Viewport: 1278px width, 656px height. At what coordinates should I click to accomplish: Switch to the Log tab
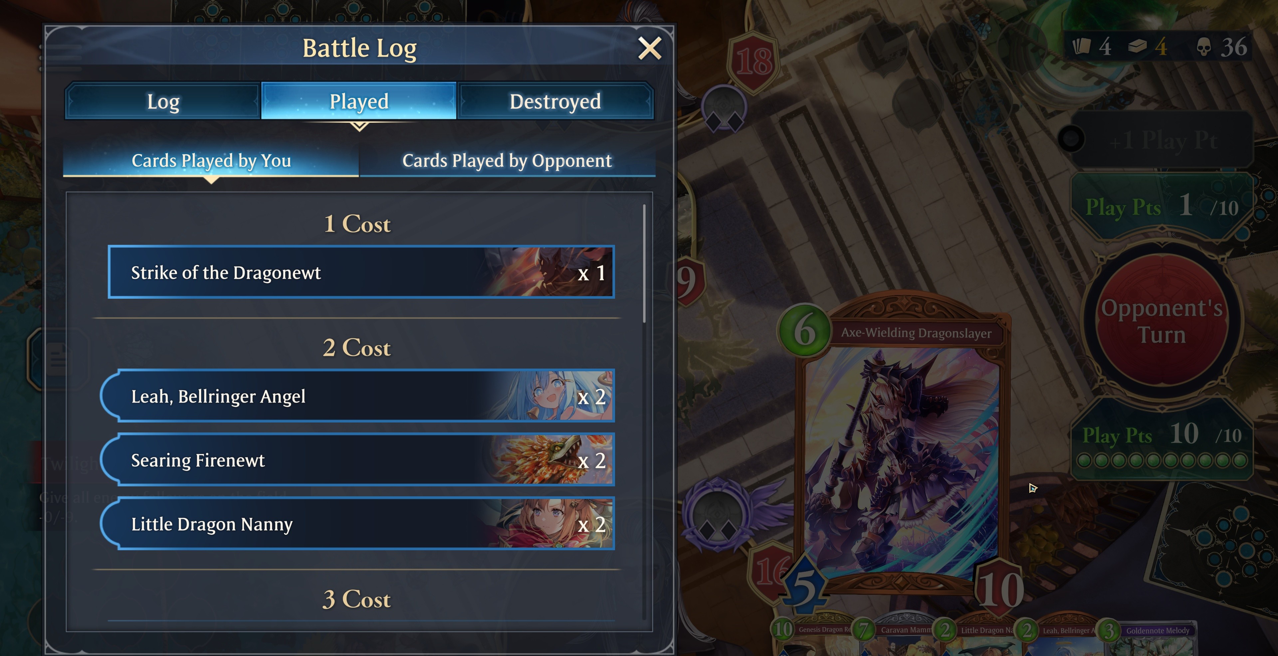tap(163, 101)
